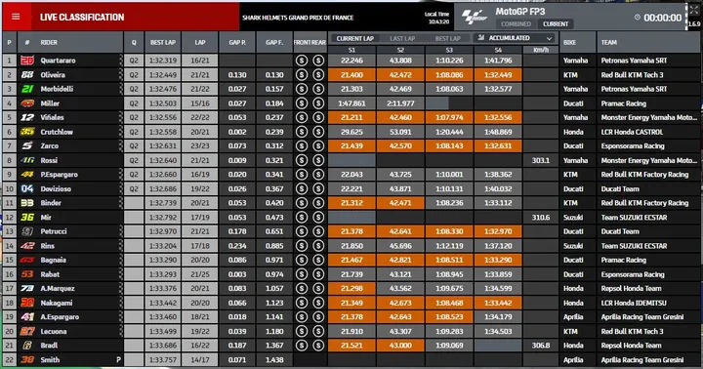The width and height of the screenshot is (703, 369).
Task: Click Miller's front tyre S icon
Action: coord(302,103)
